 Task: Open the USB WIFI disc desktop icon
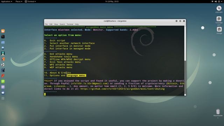219,9
